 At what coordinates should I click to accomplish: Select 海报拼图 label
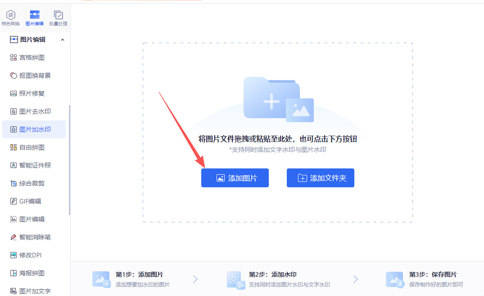[x=32, y=273]
